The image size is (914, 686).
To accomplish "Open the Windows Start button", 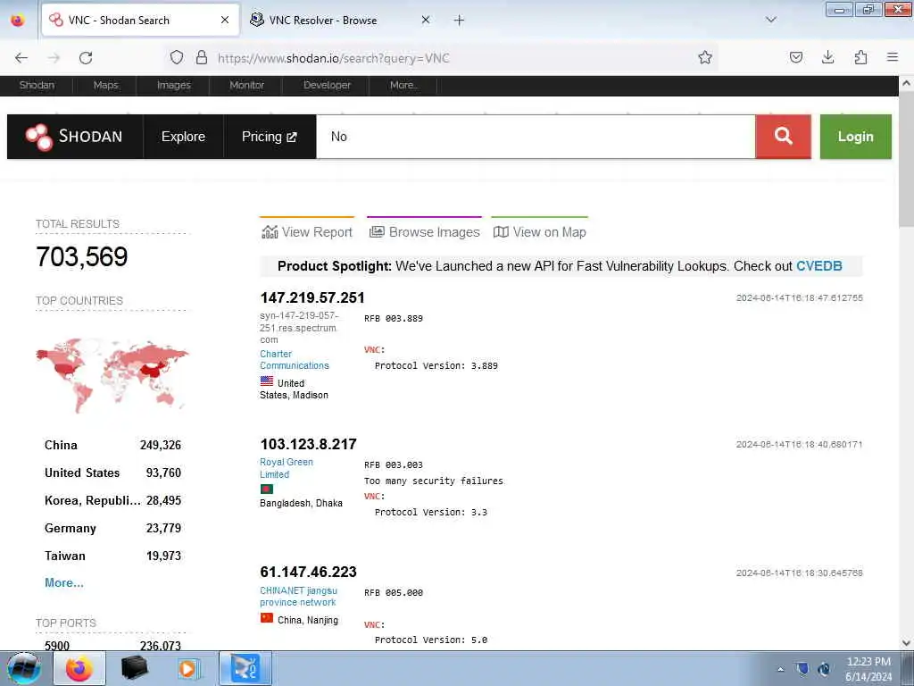I will click(x=24, y=668).
